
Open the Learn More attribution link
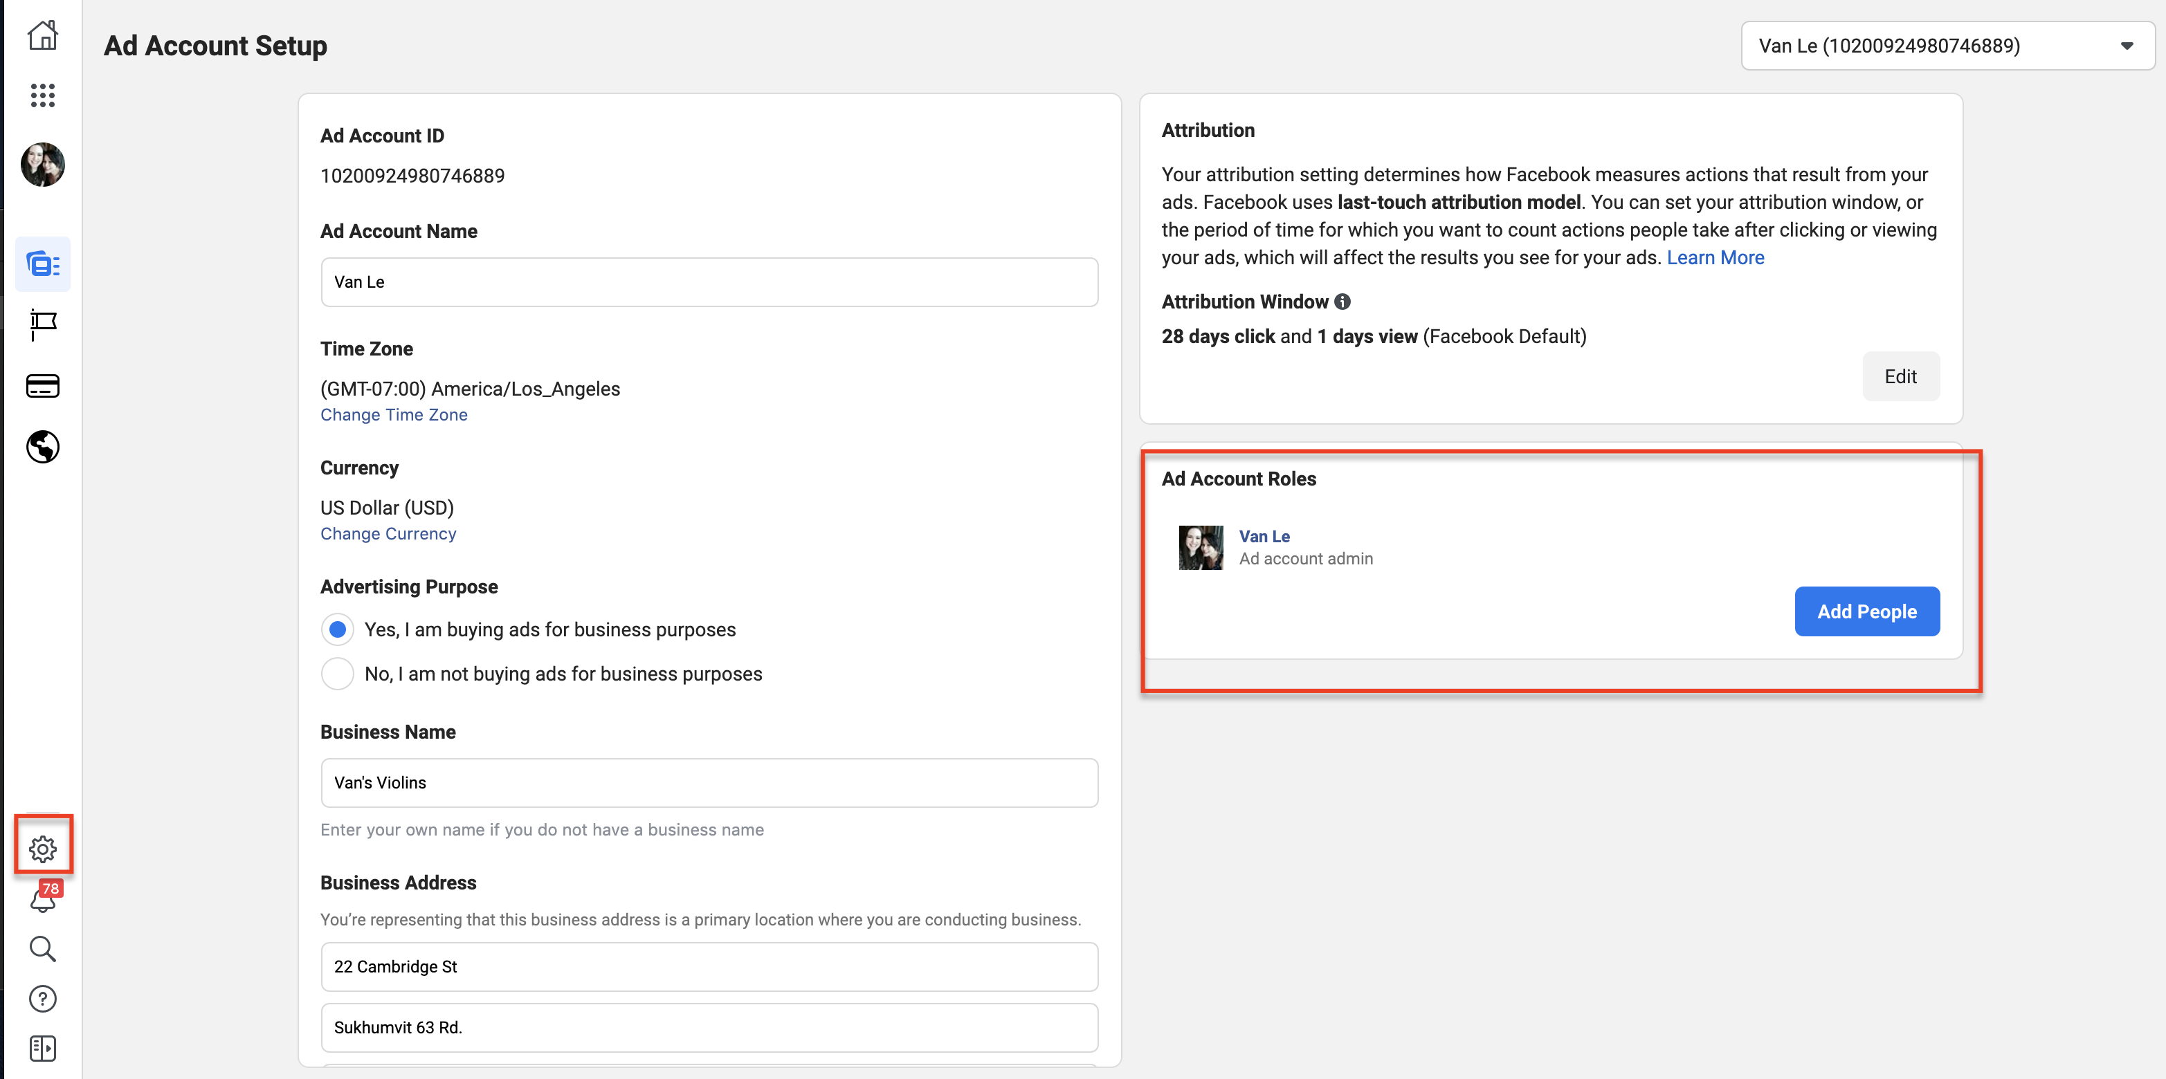click(1715, 258)
